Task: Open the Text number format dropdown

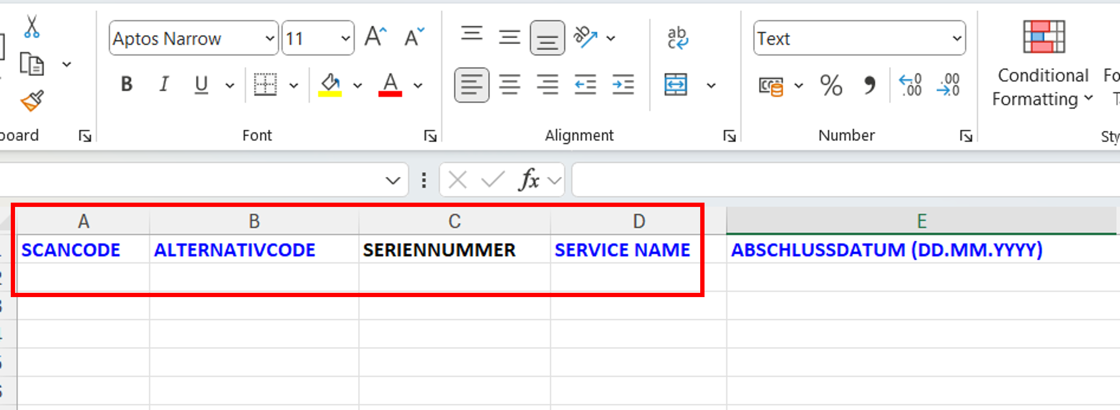Action: coord(957,39)
